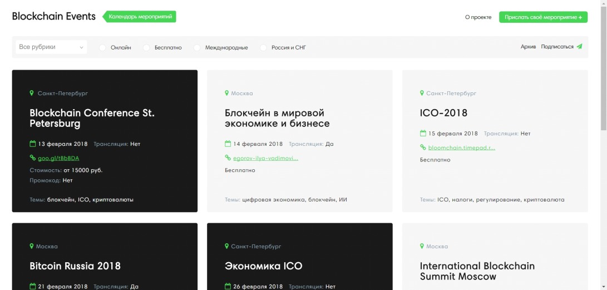This screenshot has height=290, width=607.
Task: Open Блокчейн в мировой экономике и бизнесе title
Action: [x=277, y=118]
